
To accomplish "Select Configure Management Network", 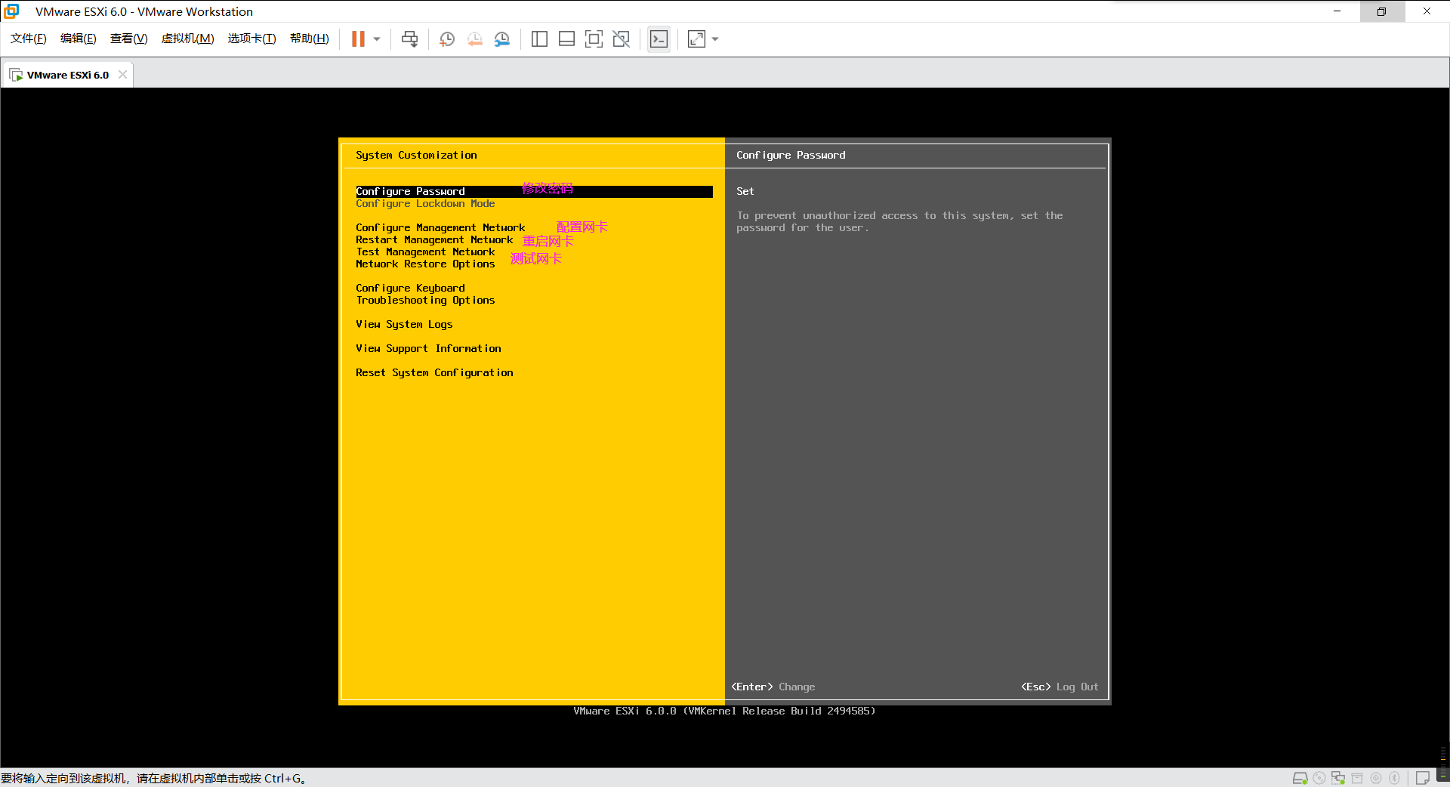I will coord(440,228).
